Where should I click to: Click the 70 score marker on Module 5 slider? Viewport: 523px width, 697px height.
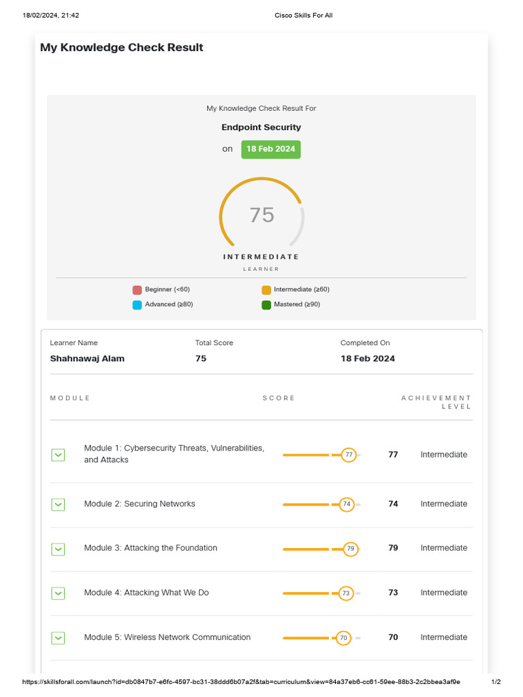(x=343, y=638)
